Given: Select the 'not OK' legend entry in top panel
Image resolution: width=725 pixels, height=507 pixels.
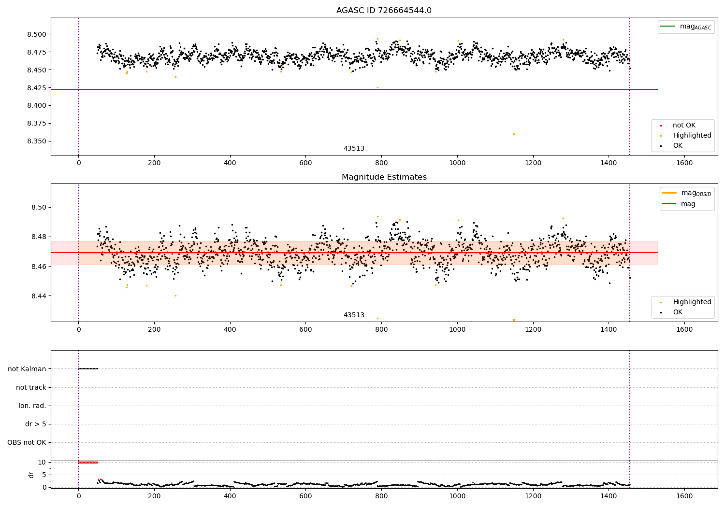Looking at the screenshot, I should [684, 126].
